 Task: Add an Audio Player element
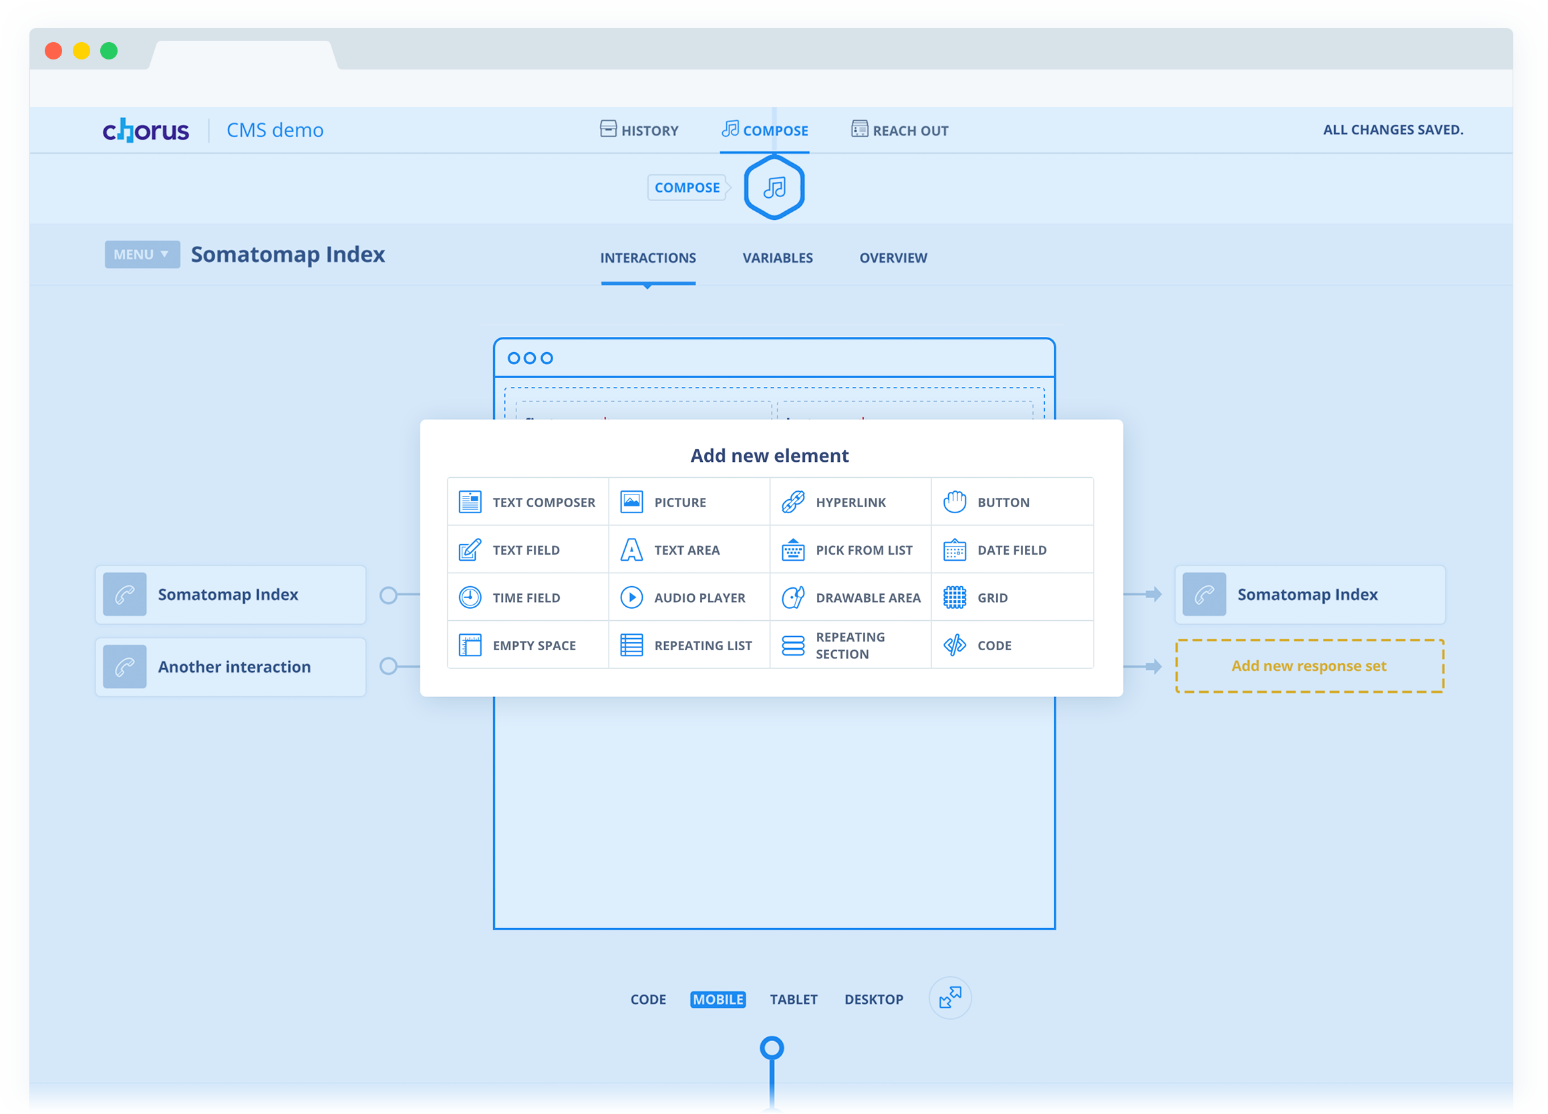click(x=688, y=597)
